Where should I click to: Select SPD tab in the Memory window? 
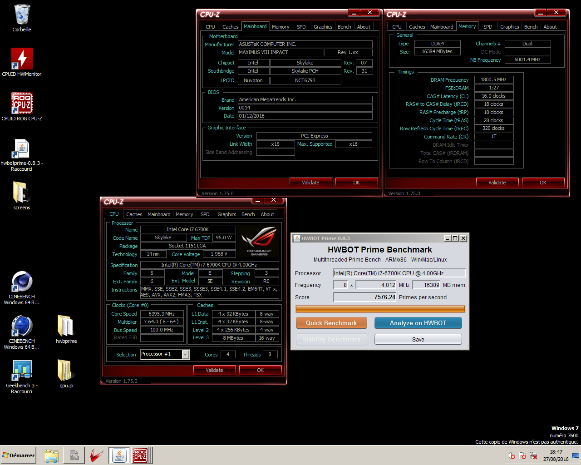click(487, 27)
